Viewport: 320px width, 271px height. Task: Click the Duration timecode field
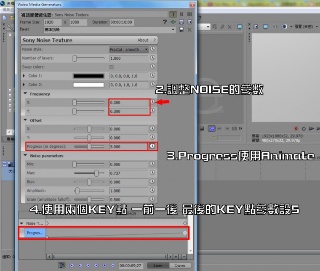pos(122,22)
